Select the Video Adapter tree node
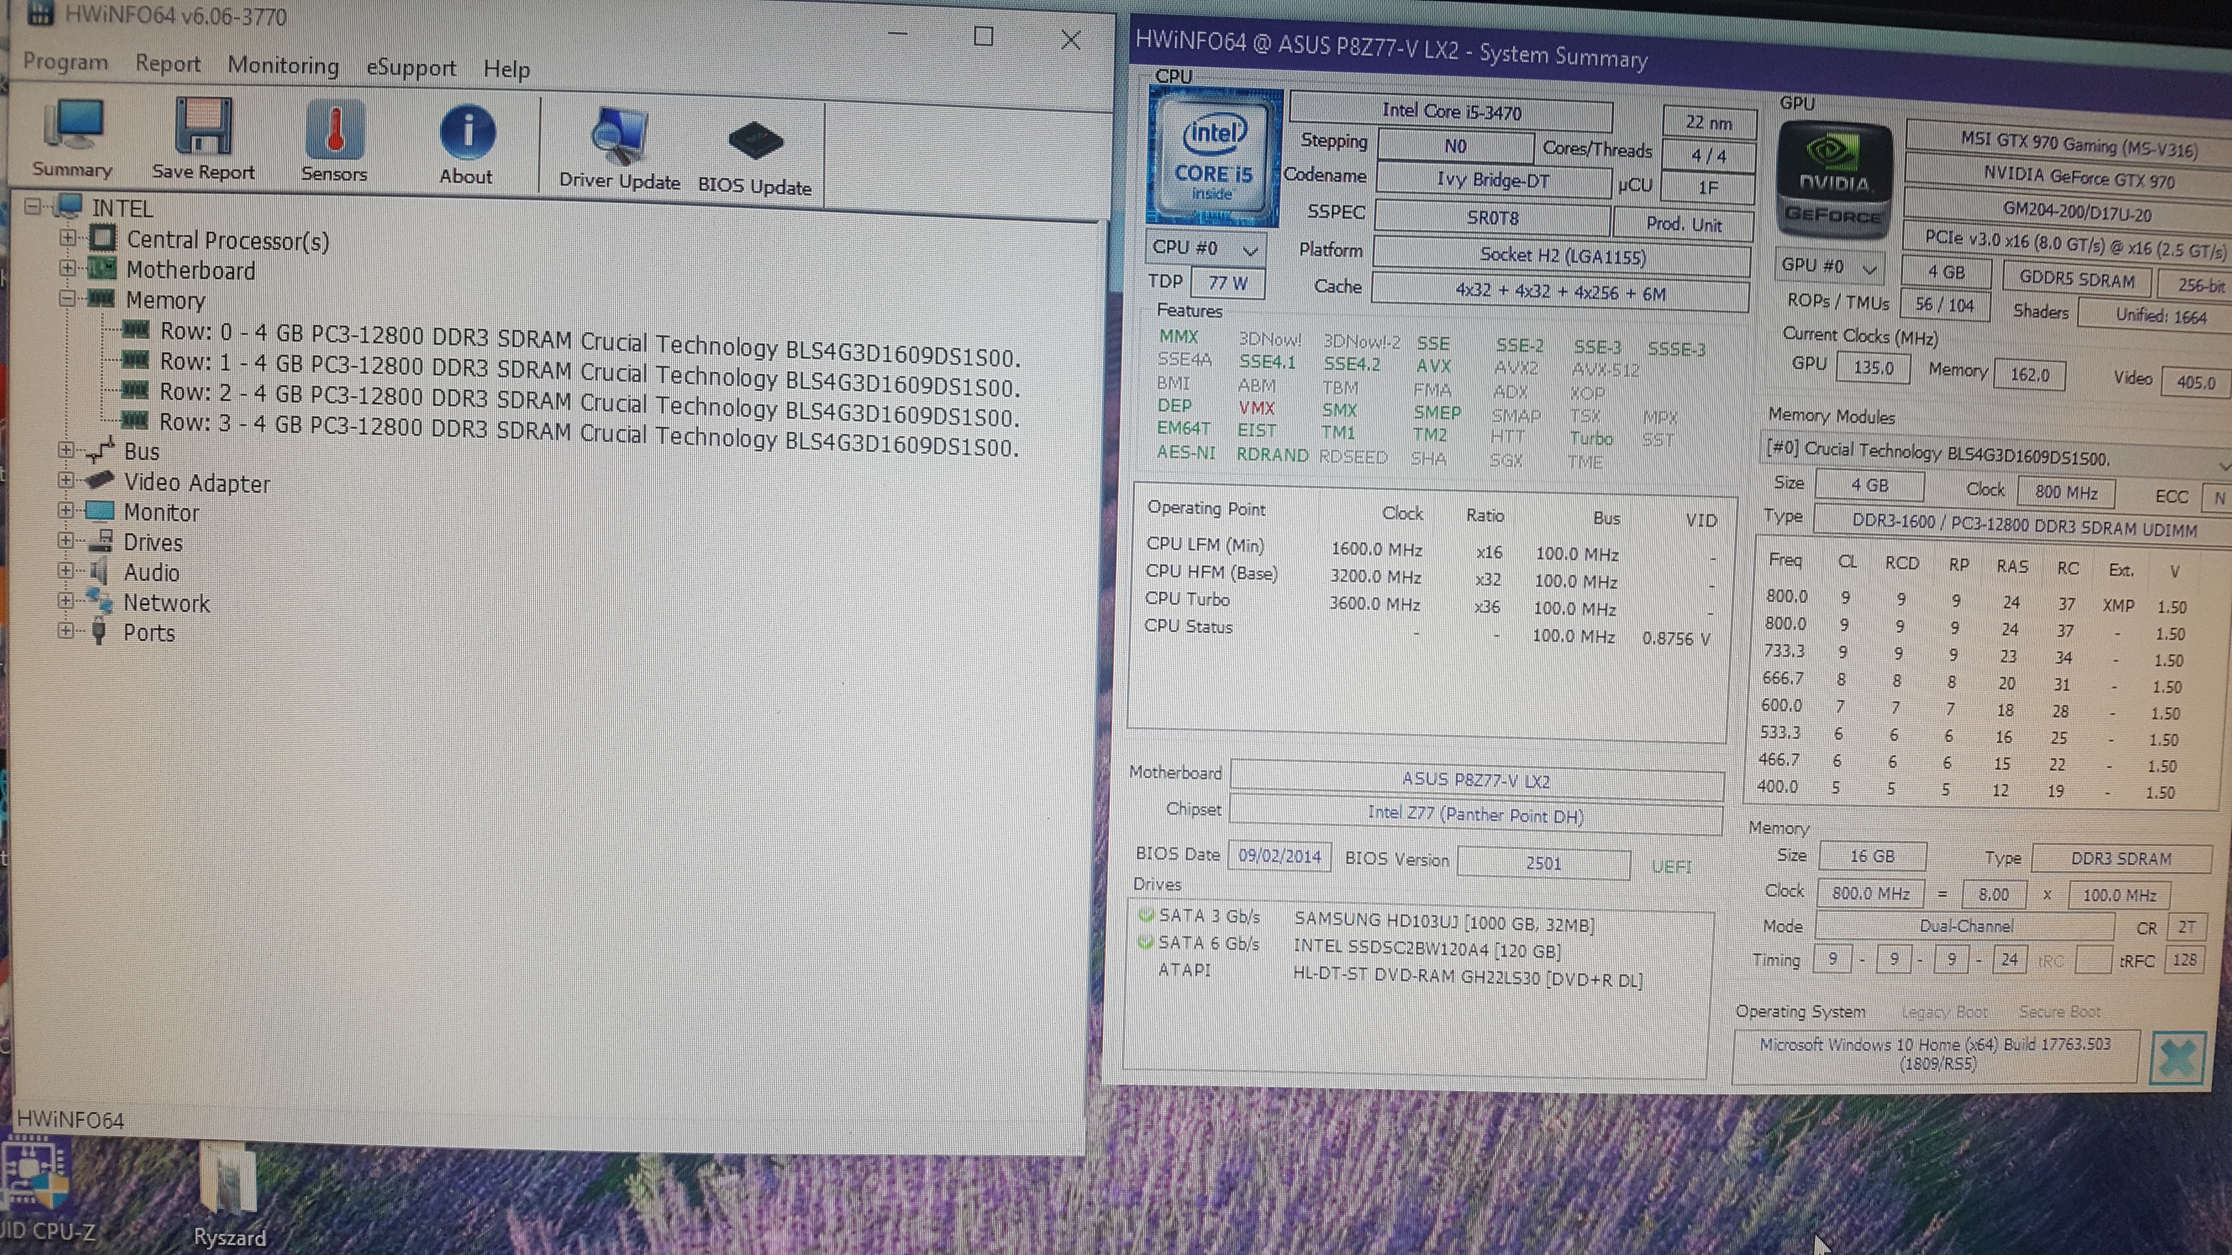The height and width of the screenshot is (1255, 2232). point(197,483)
